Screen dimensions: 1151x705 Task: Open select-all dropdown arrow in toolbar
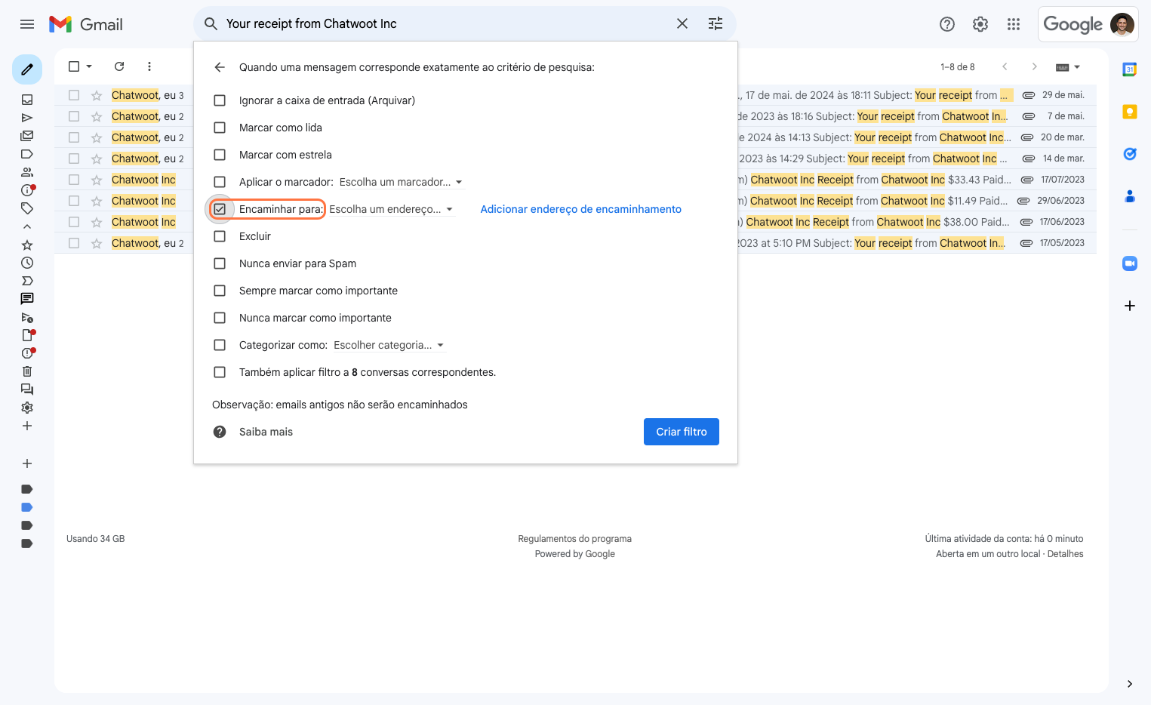[89, 66]
